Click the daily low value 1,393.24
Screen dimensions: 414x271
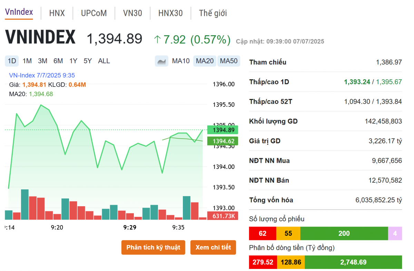[357, 82]
